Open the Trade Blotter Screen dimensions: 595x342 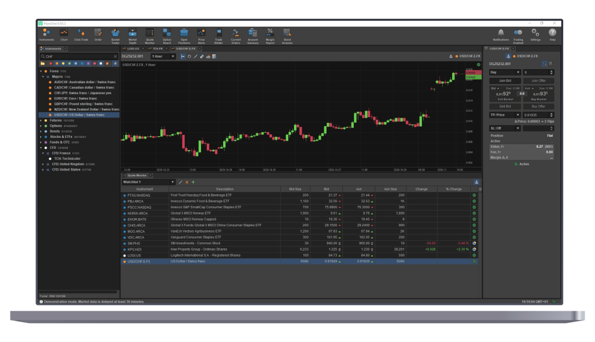(218, 36)
